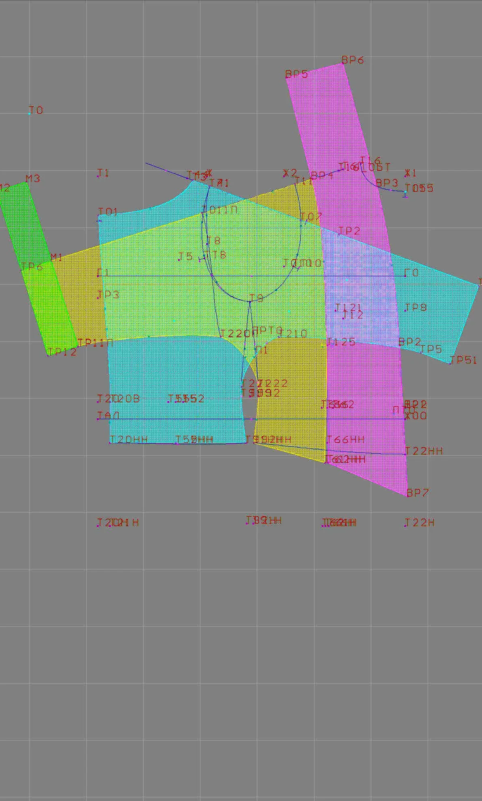The height and width of the screenshot is (801, 482).
Task: Click the TP8 point label
Action: tap(416, 307)
